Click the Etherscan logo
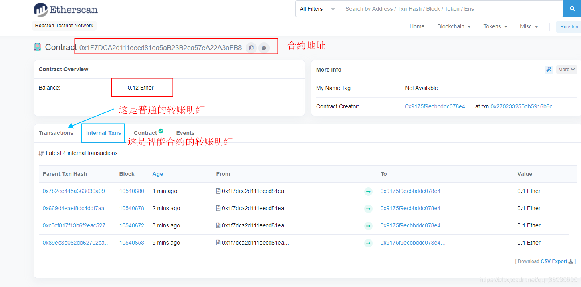Screen dimensions: 581x287 tap(65, 10)
